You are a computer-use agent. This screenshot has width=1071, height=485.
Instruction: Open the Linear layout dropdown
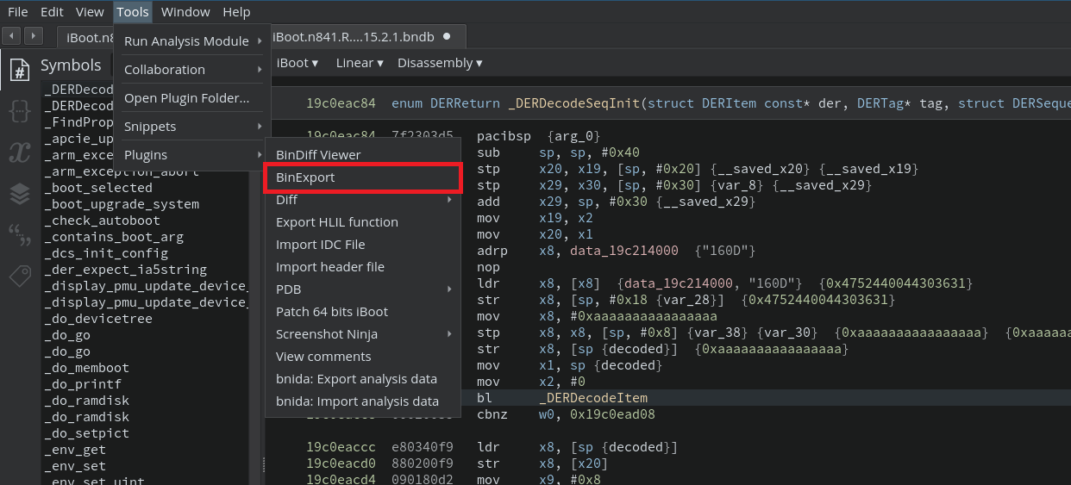tap(360, 63)
